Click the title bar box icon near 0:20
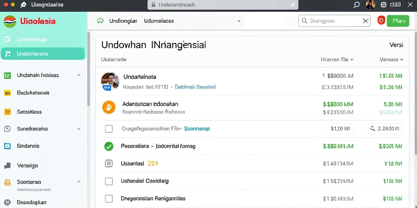Viewport: 417px width, 208px height. 384,4
